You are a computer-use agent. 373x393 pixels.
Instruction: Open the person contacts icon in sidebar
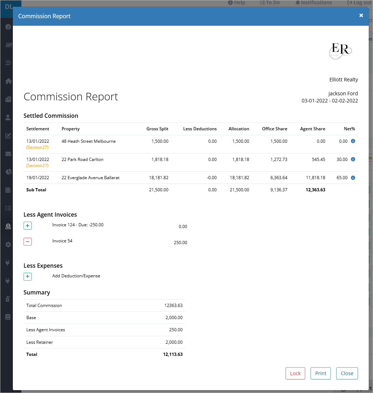(x=8, y=117)
